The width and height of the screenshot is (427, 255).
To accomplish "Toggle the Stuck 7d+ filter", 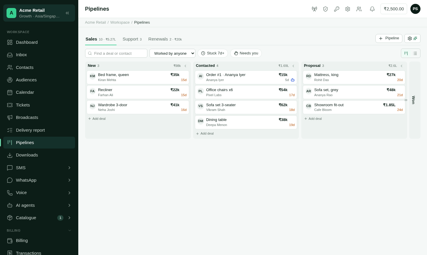I will click(213, 53).
